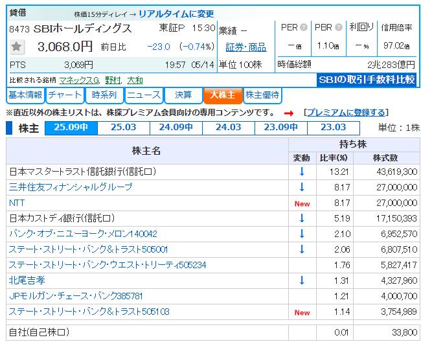Open 三井住友フィナンシャルグループ shareholder link
Viewport: 421px width, 342px height.
(x=71, y=187)
